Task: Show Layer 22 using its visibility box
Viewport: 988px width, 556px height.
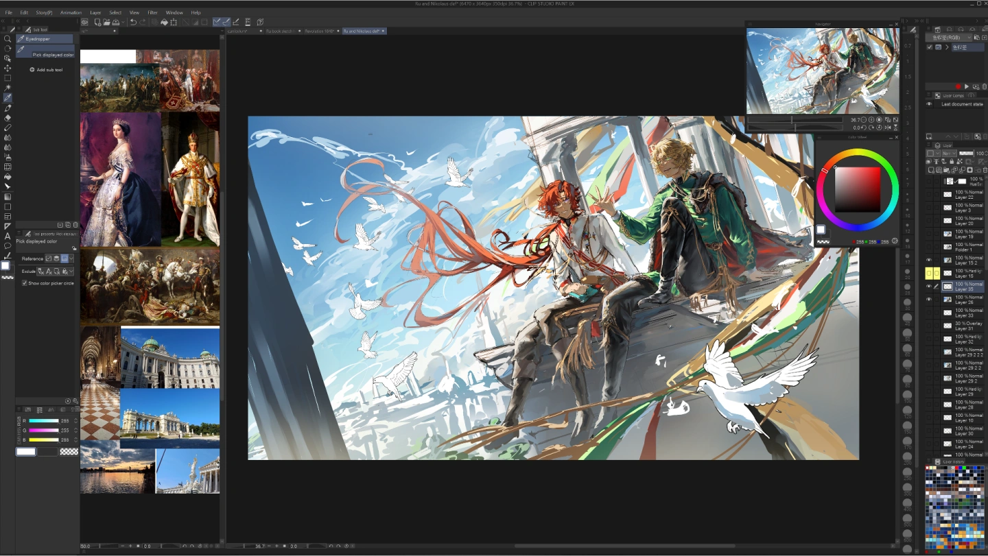Action: pos(929,194)
